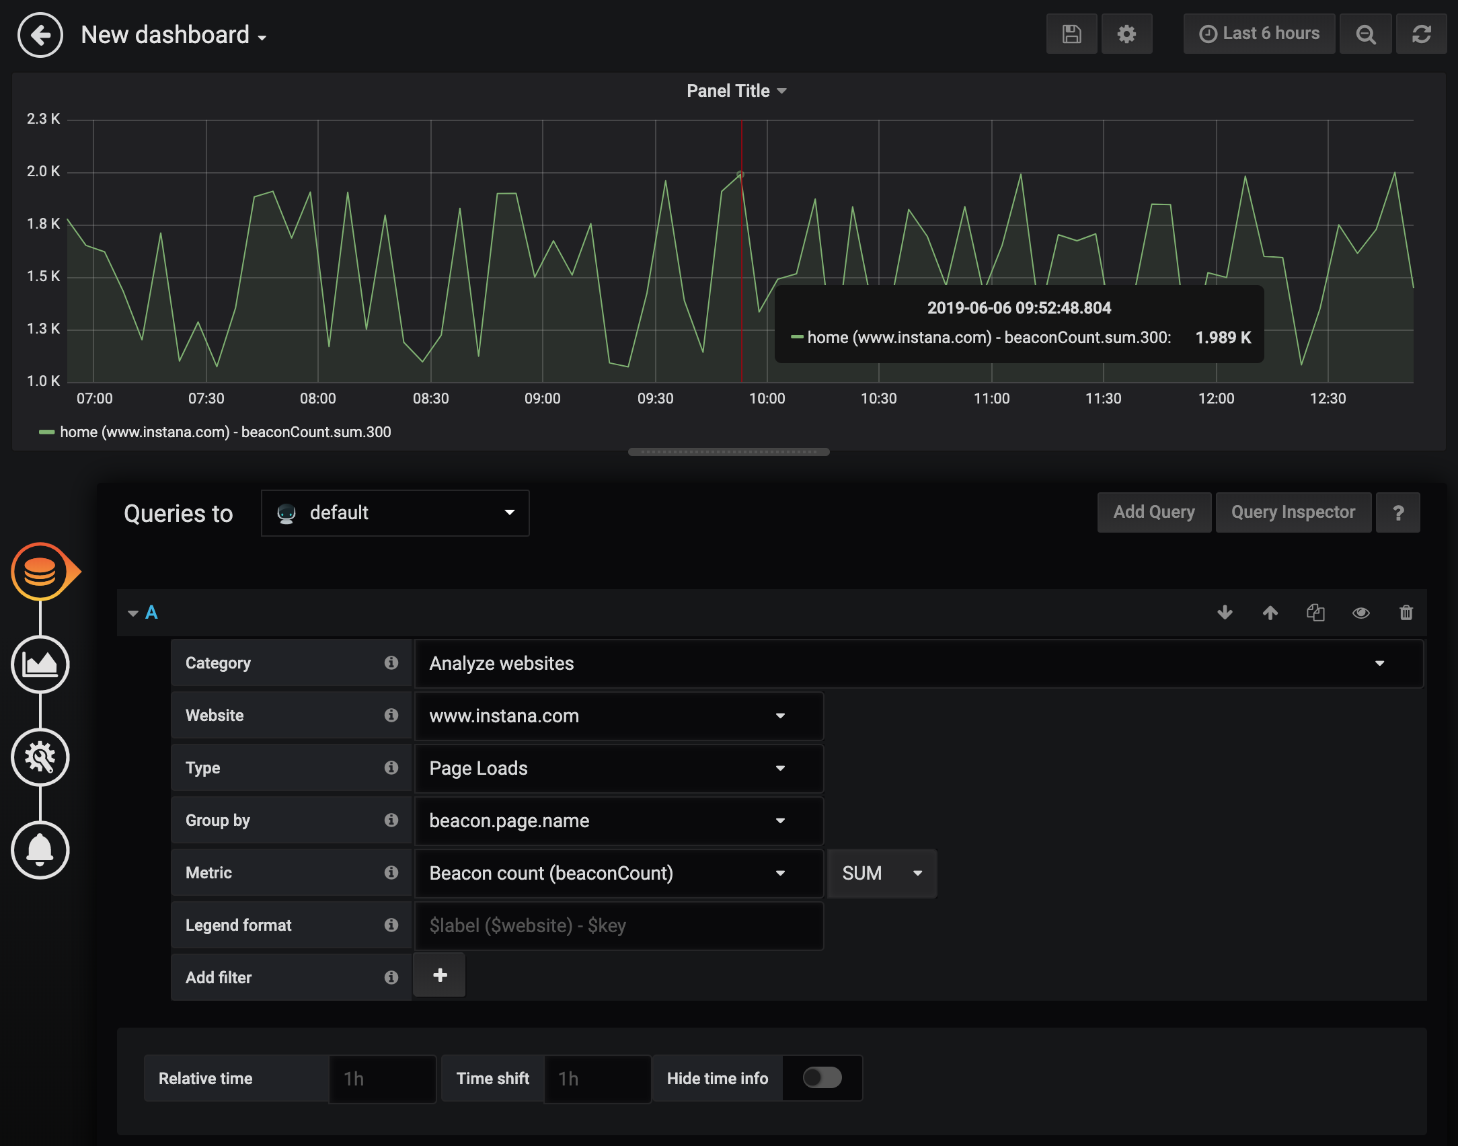The width and height of the screenshot is (1458, 1146).
Task: Click the panel resize handle bar below the graph
Action: point(728,452)
